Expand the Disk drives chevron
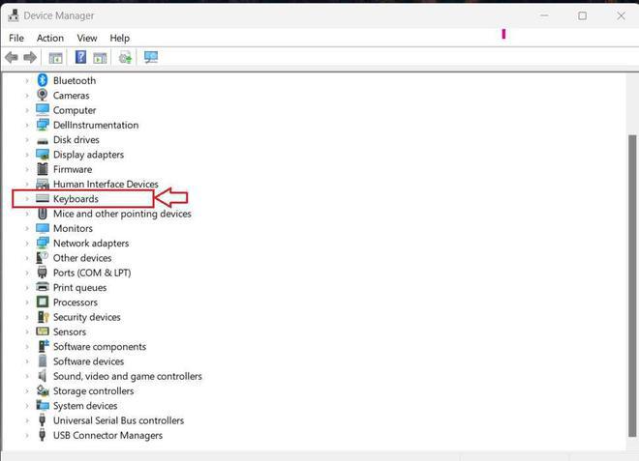The width and height of the screenshot is (639, 461). pos(27,139)
